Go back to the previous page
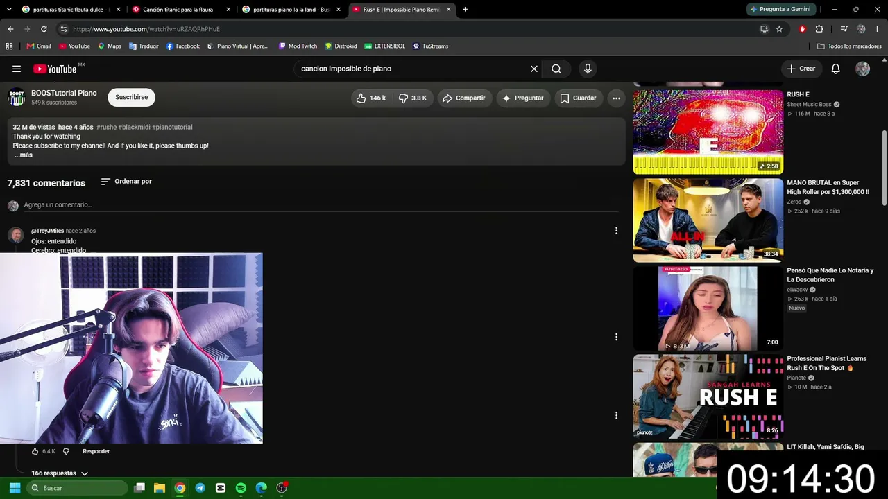The height and width of the screenshot is (499, 888). [10, 29]
